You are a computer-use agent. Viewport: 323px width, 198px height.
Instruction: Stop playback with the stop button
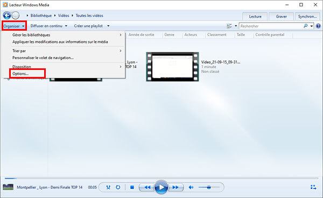132,187
